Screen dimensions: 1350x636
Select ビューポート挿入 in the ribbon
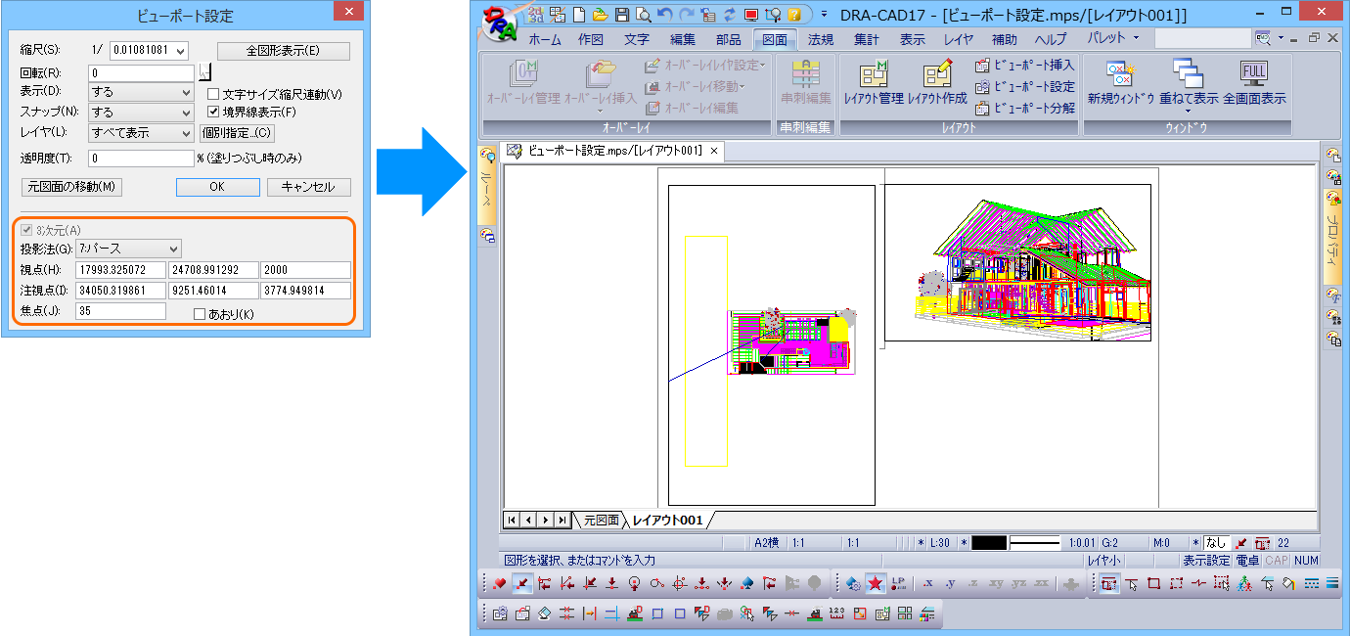1025,66
